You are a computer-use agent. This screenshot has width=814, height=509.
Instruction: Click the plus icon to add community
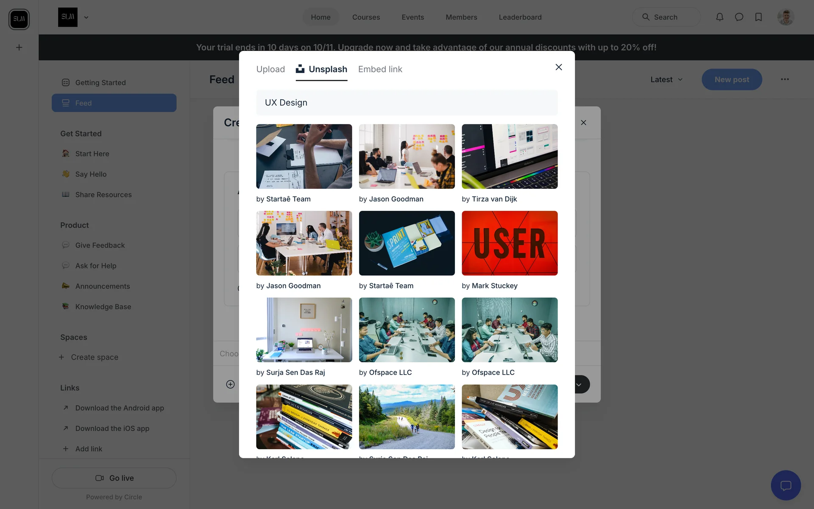pos(19,48)
